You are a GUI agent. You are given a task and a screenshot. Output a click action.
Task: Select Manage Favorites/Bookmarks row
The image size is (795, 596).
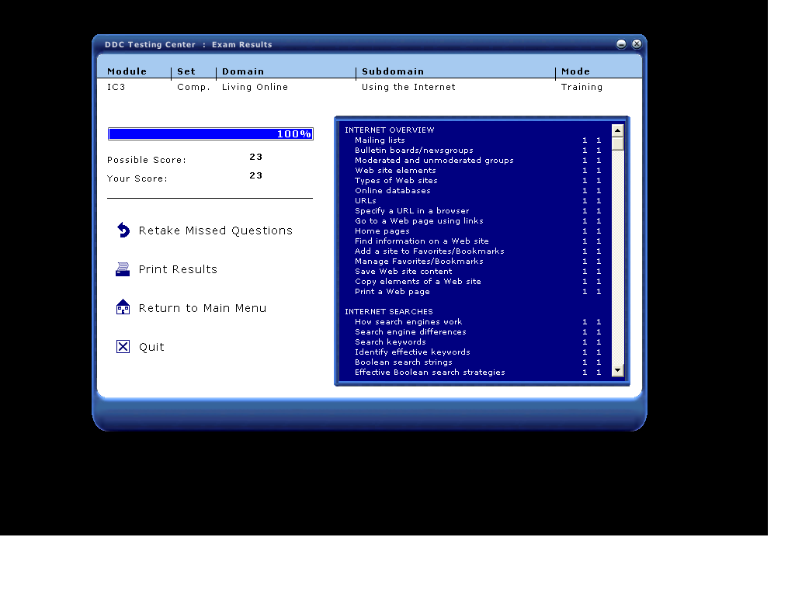(478, 262)
